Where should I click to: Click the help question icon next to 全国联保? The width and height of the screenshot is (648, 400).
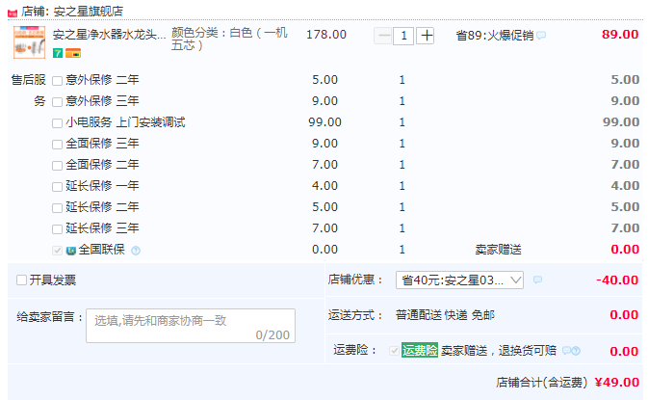pyautogui.click(x=136, y=251)
